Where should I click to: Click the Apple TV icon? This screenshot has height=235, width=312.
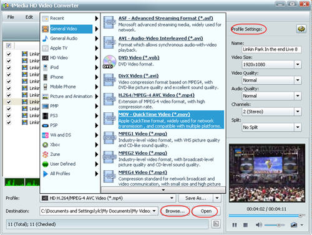click(x=45, y=48)
